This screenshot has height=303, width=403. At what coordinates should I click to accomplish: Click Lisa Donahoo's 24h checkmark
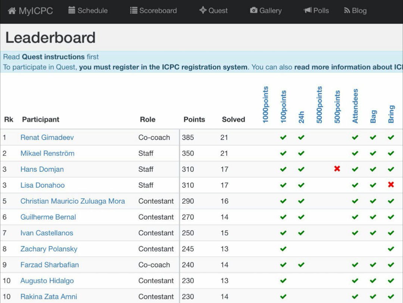pyautogui.click(x=301, y=185)
